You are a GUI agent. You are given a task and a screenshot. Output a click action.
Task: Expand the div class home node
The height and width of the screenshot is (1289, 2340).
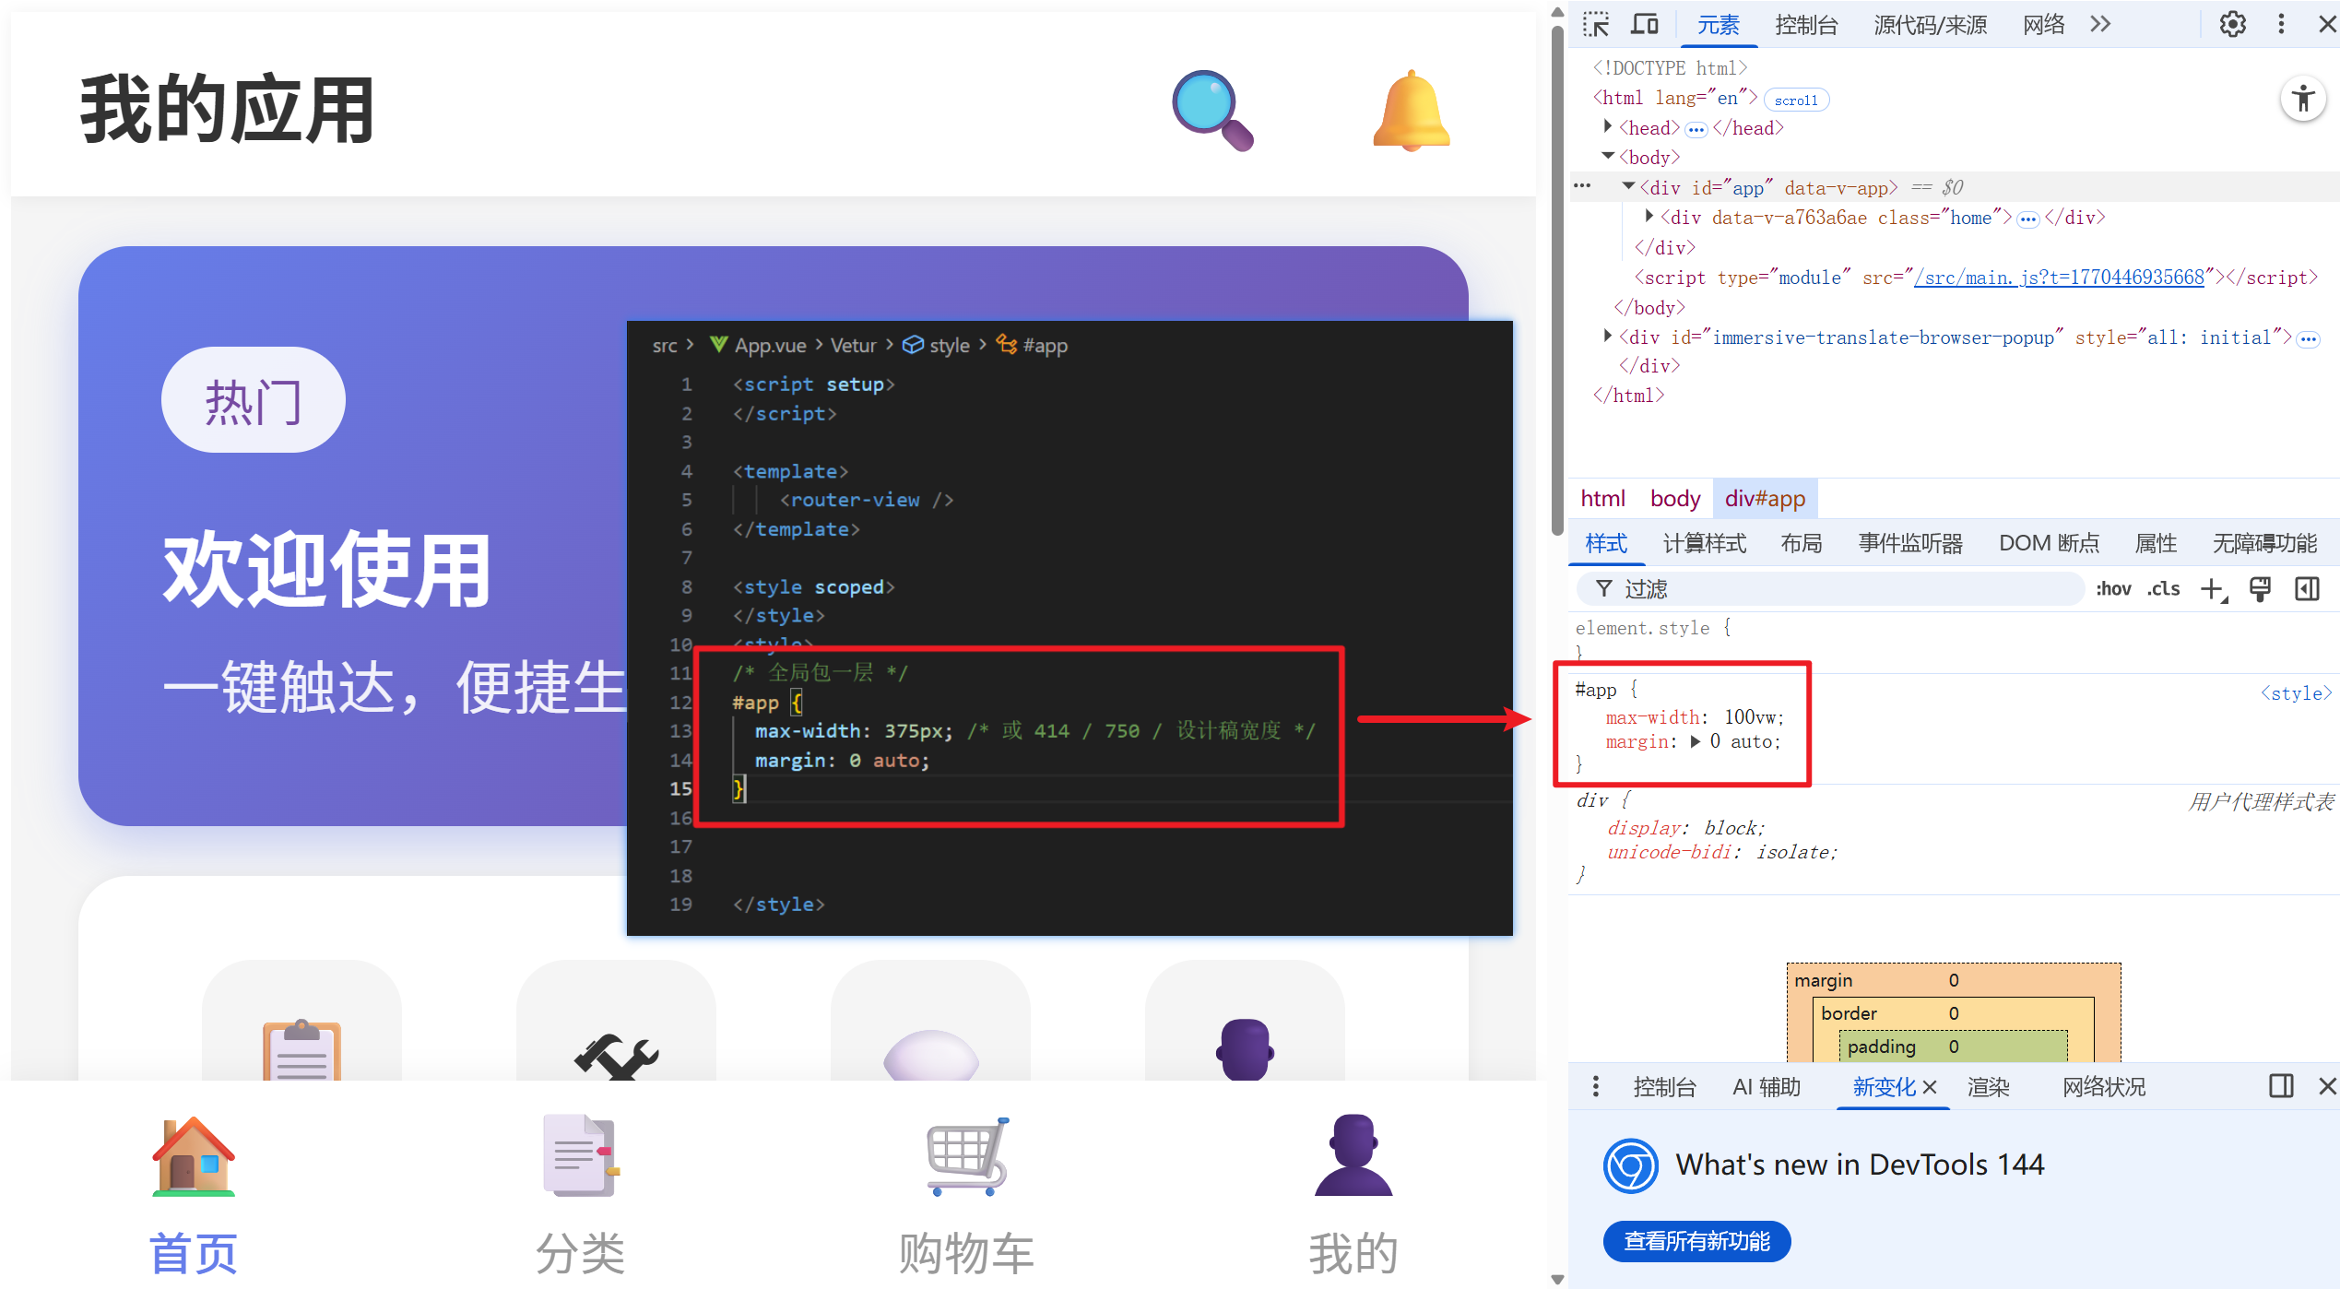[1649, 217]
